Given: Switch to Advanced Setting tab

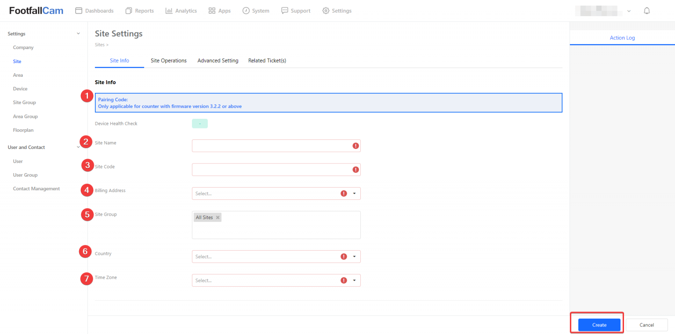Looking at the screenshot, I should click(x=218, y=60).
